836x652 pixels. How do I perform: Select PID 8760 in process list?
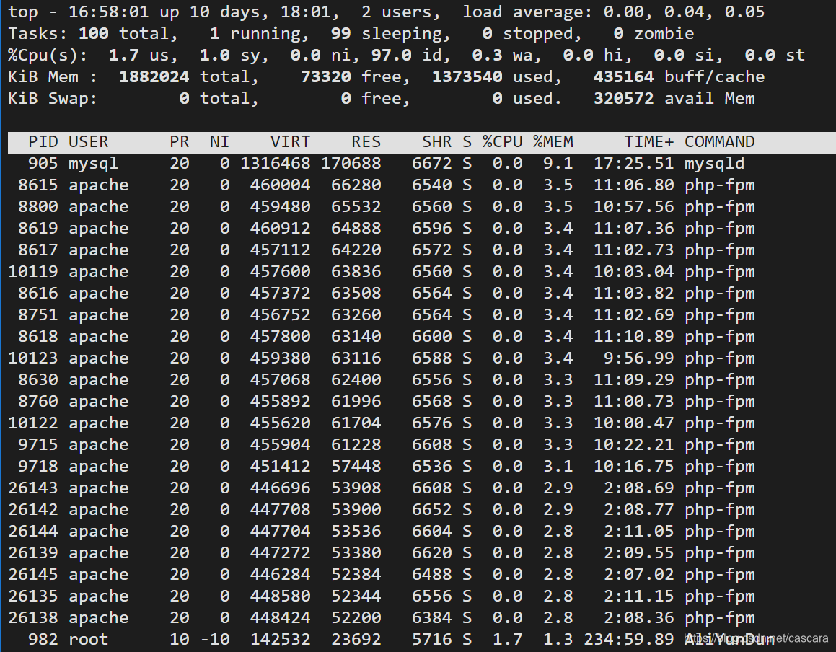click(x=38, y=401)
